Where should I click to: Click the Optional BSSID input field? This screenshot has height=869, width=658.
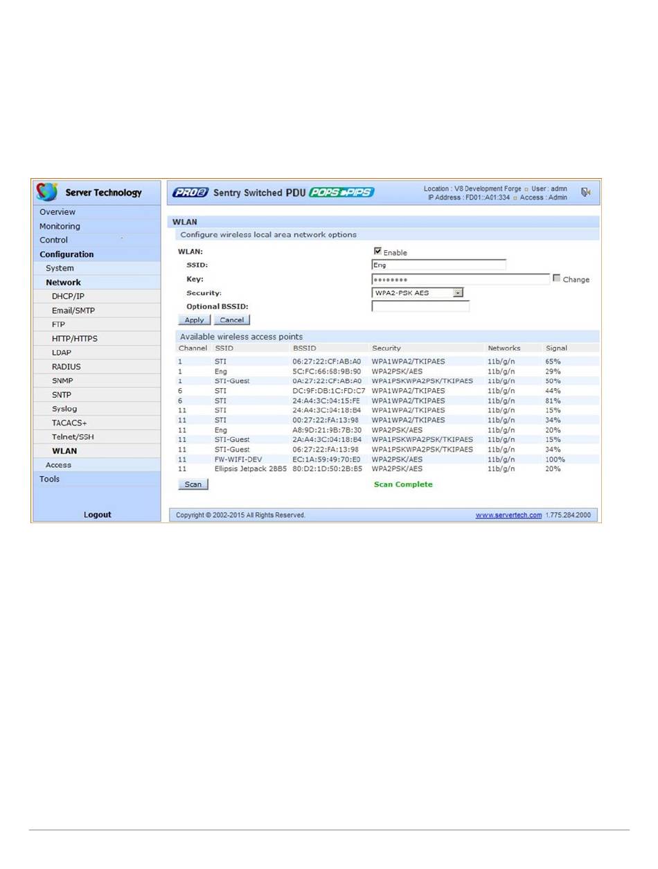pyautogui.click(x=420, y=306)
